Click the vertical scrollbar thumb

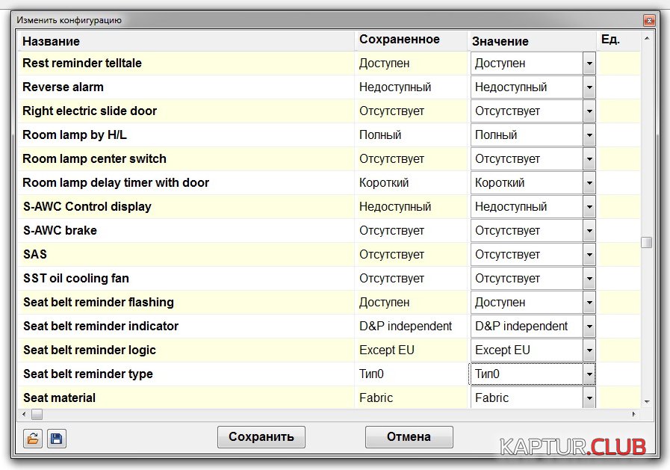[x=646, y=242]
